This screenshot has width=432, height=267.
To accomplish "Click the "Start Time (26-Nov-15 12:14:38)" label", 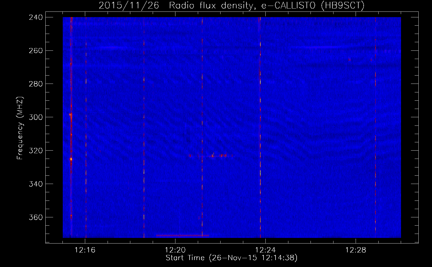I will coord(231,258).
